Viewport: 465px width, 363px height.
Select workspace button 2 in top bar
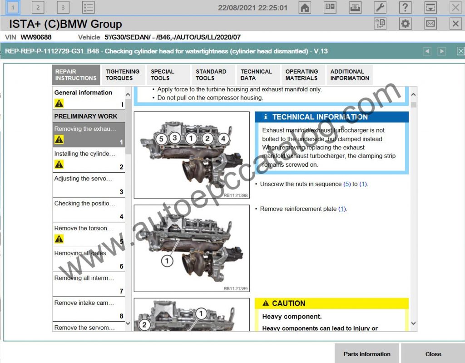38,7
